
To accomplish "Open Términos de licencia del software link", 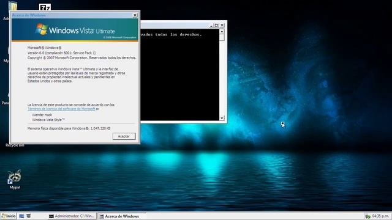I will click(x=61, y=109).
